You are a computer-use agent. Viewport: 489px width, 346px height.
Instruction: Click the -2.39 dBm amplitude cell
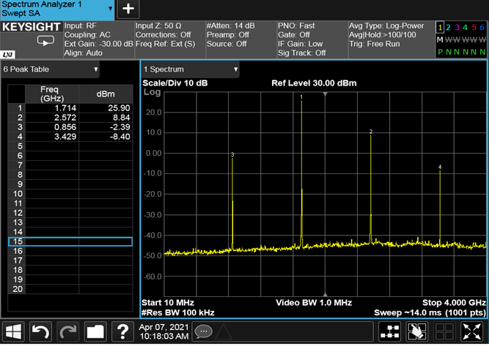(x=106, y=127)
